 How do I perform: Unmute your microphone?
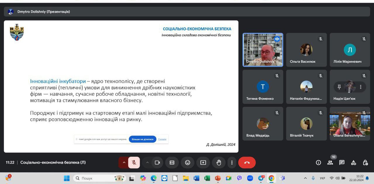point(134,162)
